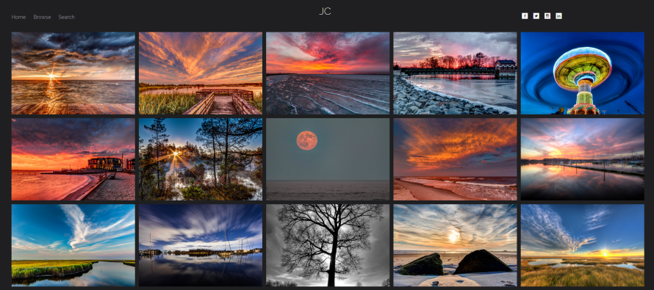Image resolution: width=654 pixels, height=290 pixels.
Task: View the orange clouds over beach surf photo
Action: [x=455, y=159]
